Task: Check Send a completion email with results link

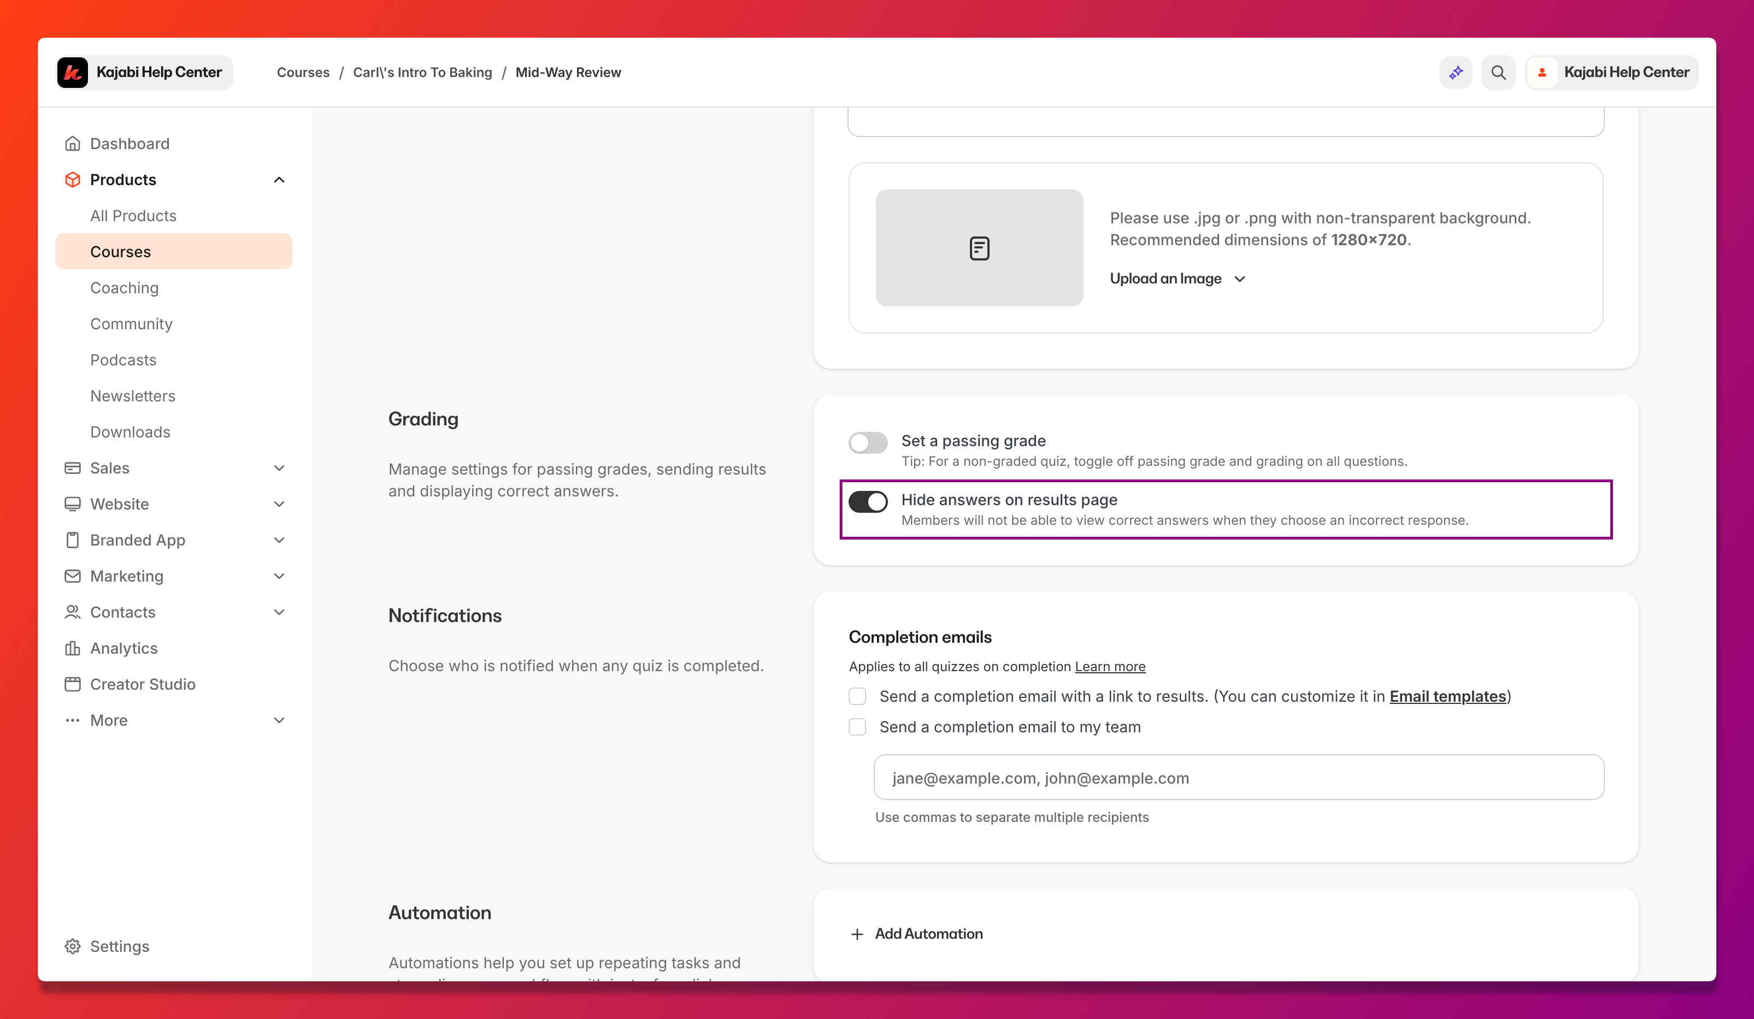Action: (857, 696)
